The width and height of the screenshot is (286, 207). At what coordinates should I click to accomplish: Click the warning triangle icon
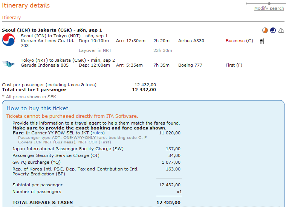pos(281,30)
